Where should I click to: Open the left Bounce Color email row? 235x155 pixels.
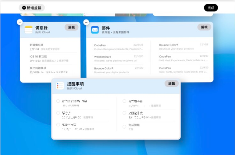pos(119,70)
